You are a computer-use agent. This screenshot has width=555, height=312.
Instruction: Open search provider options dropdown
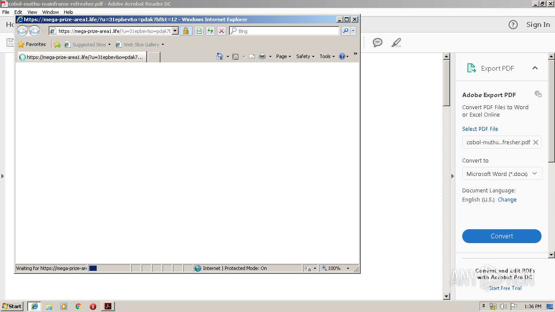click(x=353, y=31)
